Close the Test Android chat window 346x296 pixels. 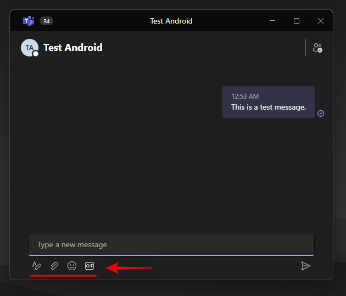click(x=321, y=21)
